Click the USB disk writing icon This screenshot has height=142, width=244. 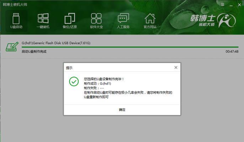[x=12, y=47]
